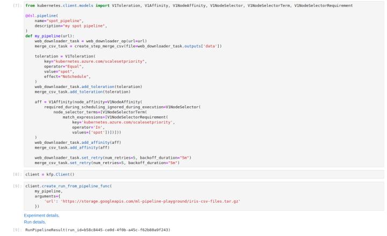This screenshot has height=236, width=387.
Task: Click match_expressions=[V1NodeSelectorRequirement( line
Action: (x=115, y=117)
